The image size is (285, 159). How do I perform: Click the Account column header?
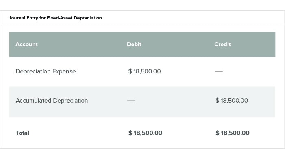[26, 45]
